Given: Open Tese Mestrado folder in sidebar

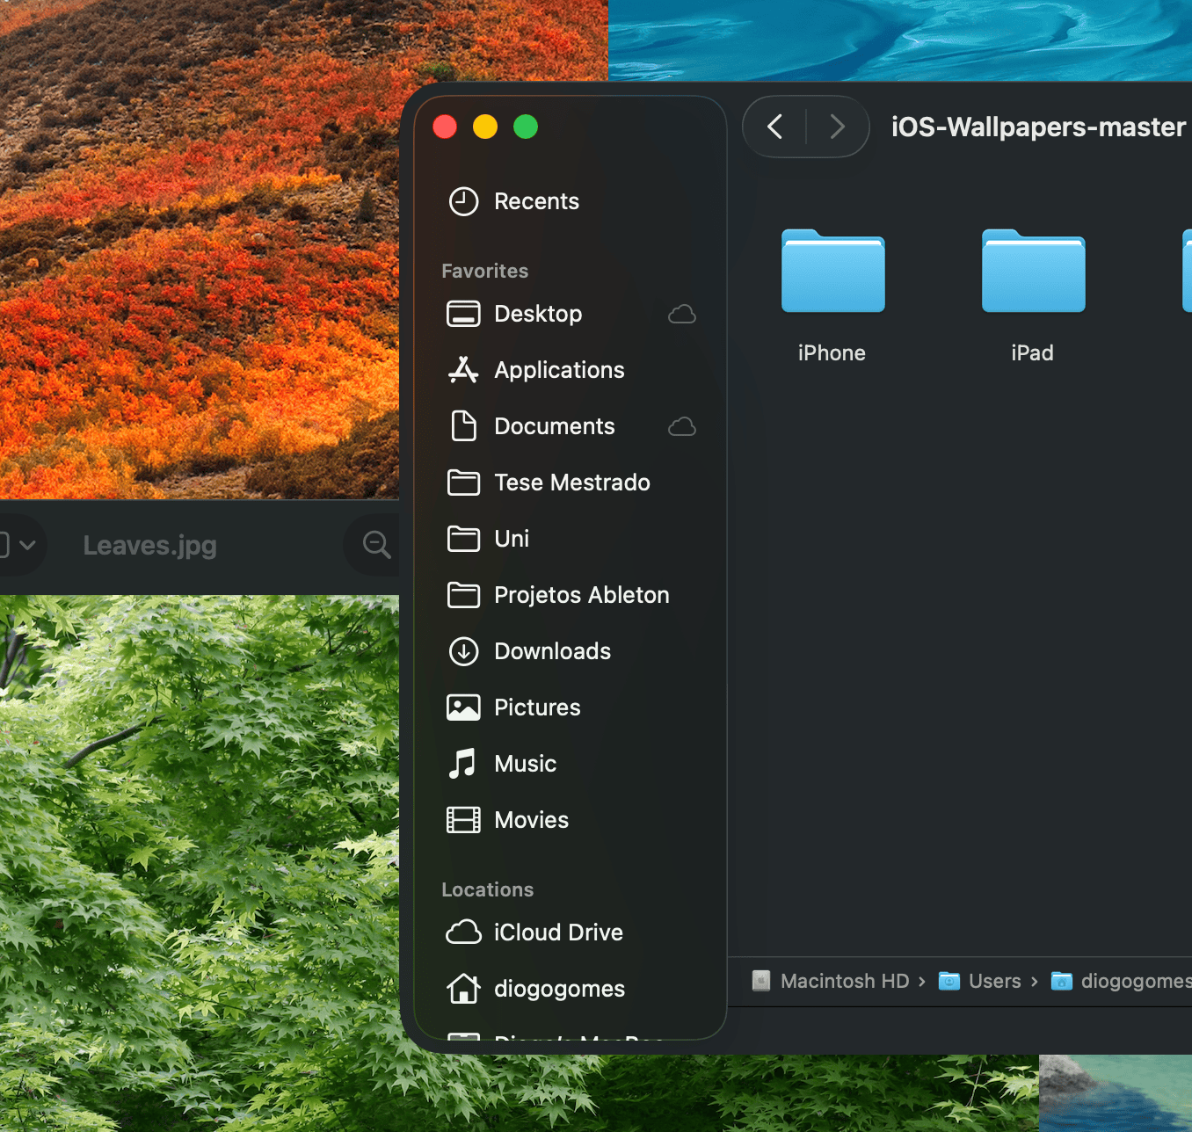Looking at the screenshot, I should click(571, 483).
